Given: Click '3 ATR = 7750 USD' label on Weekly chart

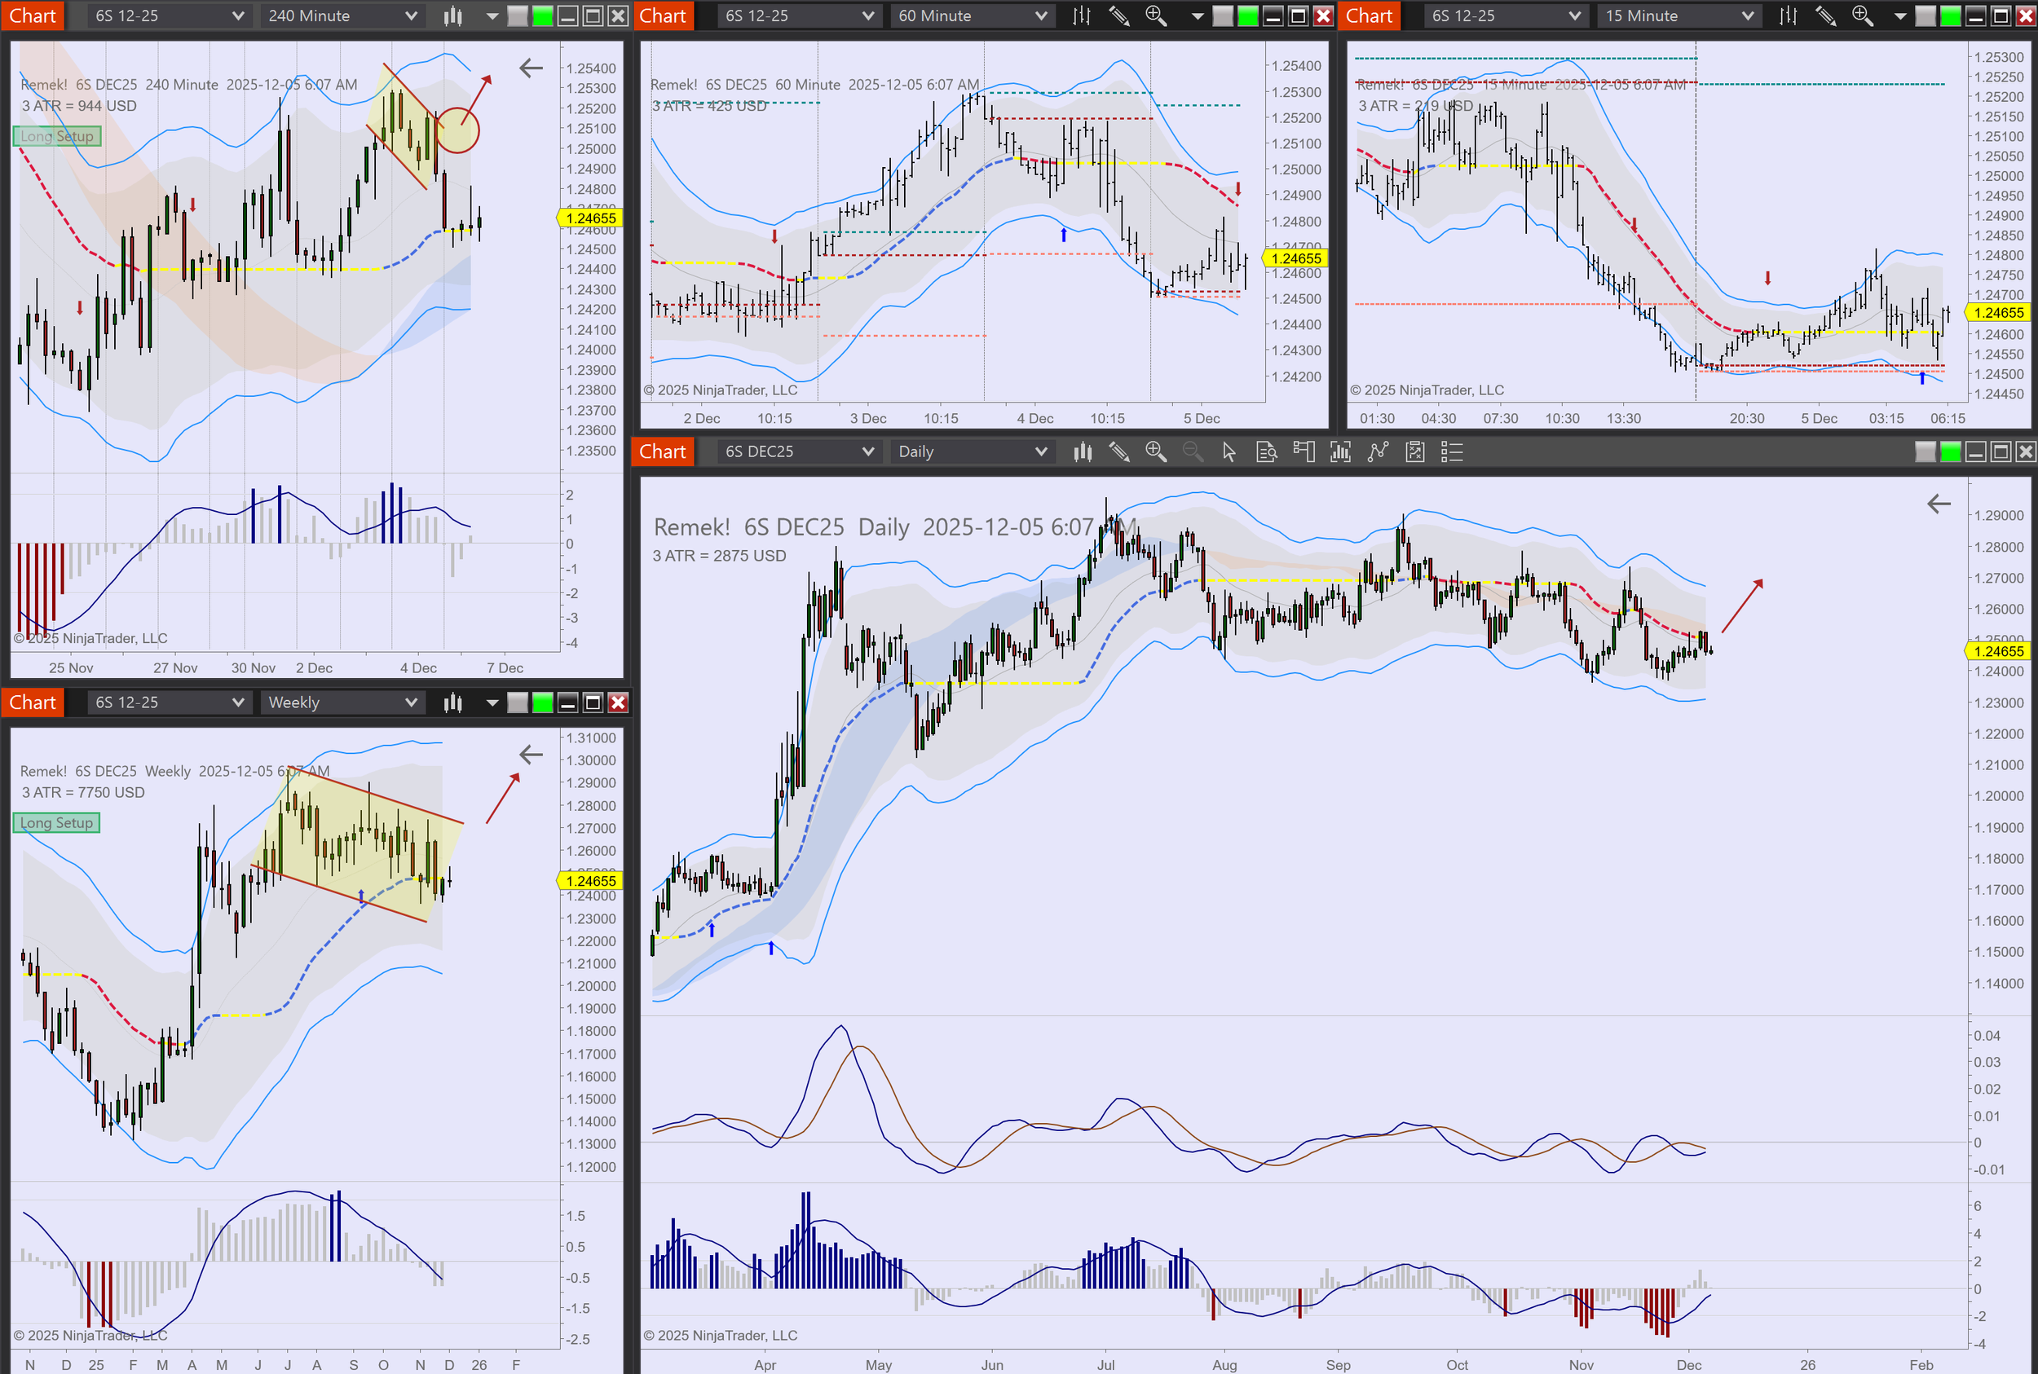Looking at the screenshot, I should 83,793.
